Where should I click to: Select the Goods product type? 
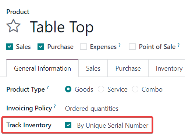[x=68, y=89]
